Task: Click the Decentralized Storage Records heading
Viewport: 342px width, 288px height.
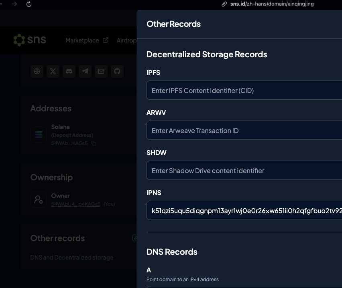Action: [x=207, y=54]
